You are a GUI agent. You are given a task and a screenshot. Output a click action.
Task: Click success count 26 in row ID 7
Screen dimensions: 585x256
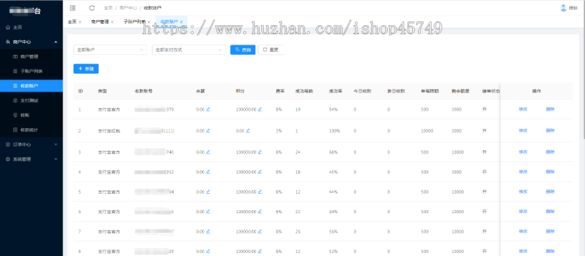(x=298, y=231)
